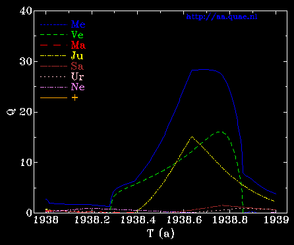Viewport: 294px width, 245px height.
Task: Select the orange + legend label
Action: pos(74,97)
